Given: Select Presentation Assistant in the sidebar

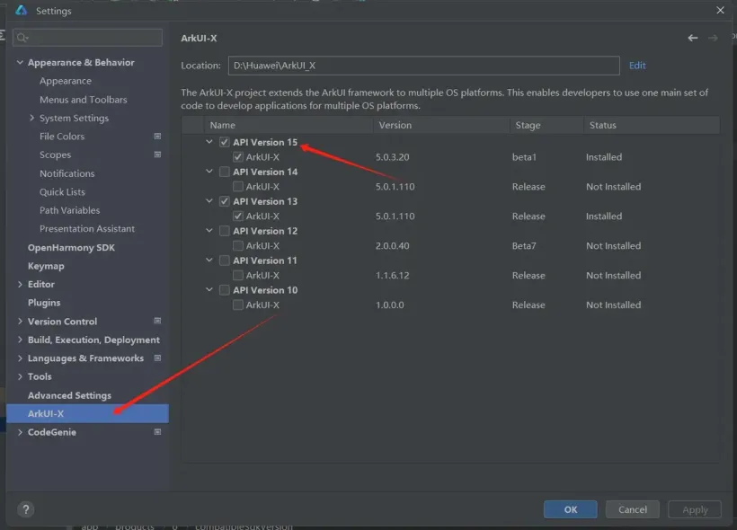Looking at the screenshot, I should tap(87, 229).
